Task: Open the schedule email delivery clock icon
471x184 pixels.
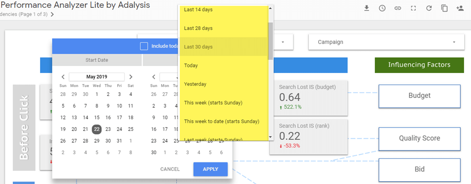Action: 382,8
